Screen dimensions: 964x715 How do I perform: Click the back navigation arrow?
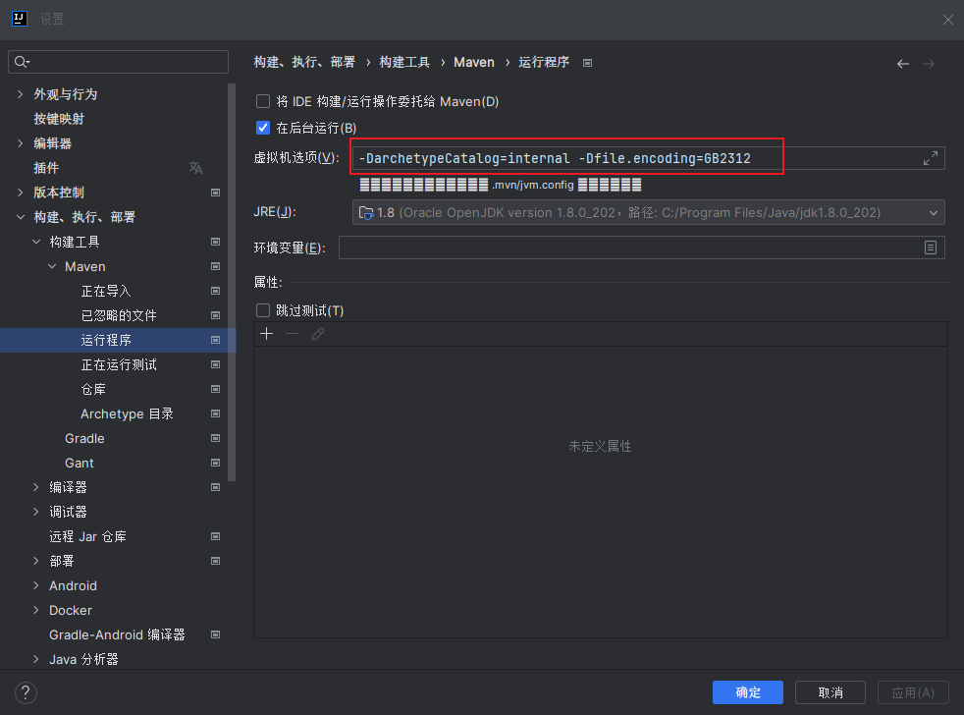[x=902, y=62]
